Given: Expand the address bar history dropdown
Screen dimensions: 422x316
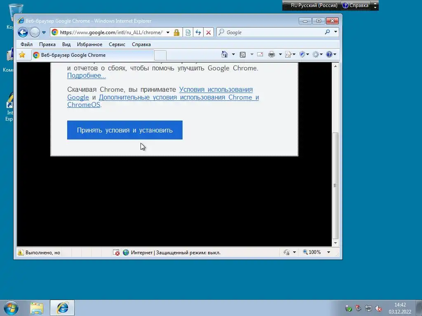Looking at the screenshot, I should [168, 33].
